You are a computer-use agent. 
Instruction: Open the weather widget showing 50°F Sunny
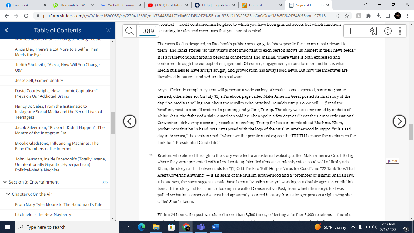[x=330, y=227]
